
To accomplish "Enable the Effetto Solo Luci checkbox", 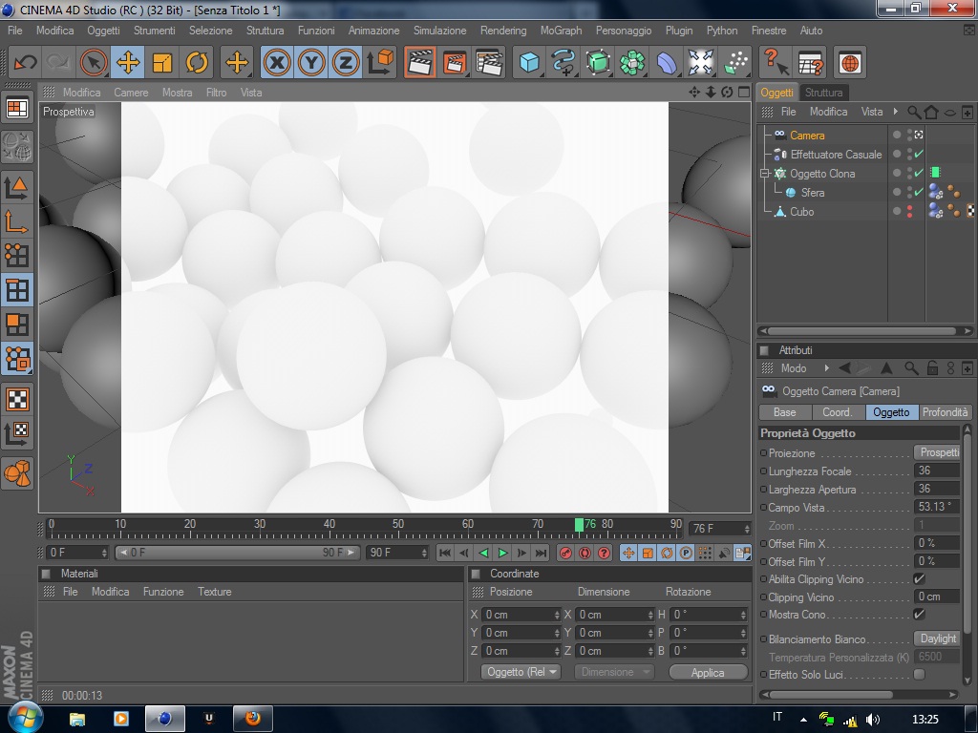I will click(x=919, y=675).
